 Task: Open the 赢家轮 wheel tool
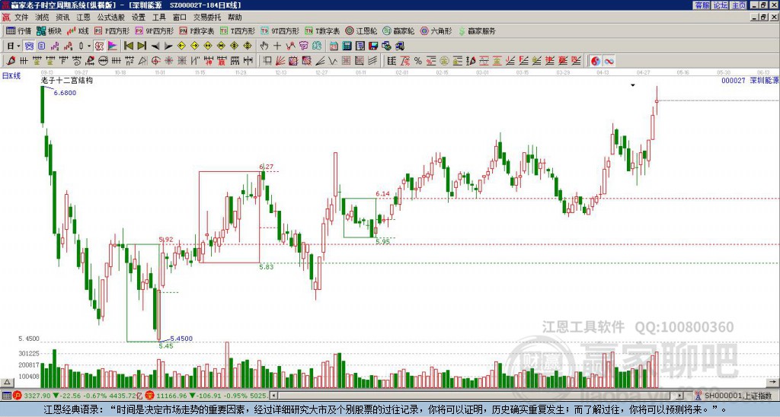(399, 30)
